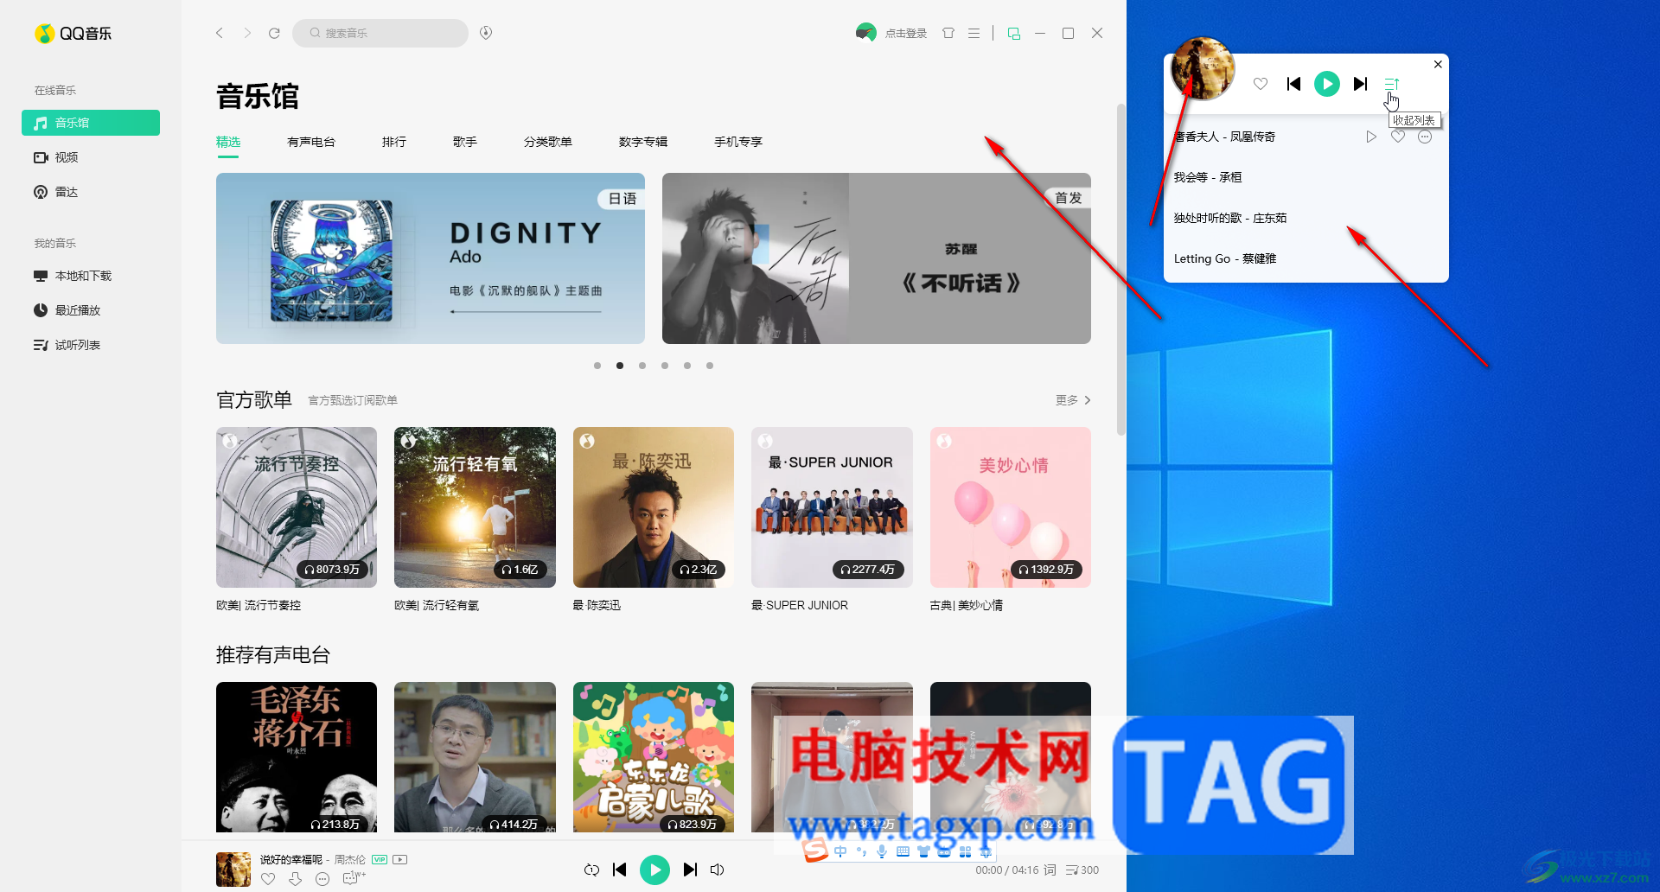
Task: Switch to the 分类歌单 tab
Action: (x=548, y=142)
